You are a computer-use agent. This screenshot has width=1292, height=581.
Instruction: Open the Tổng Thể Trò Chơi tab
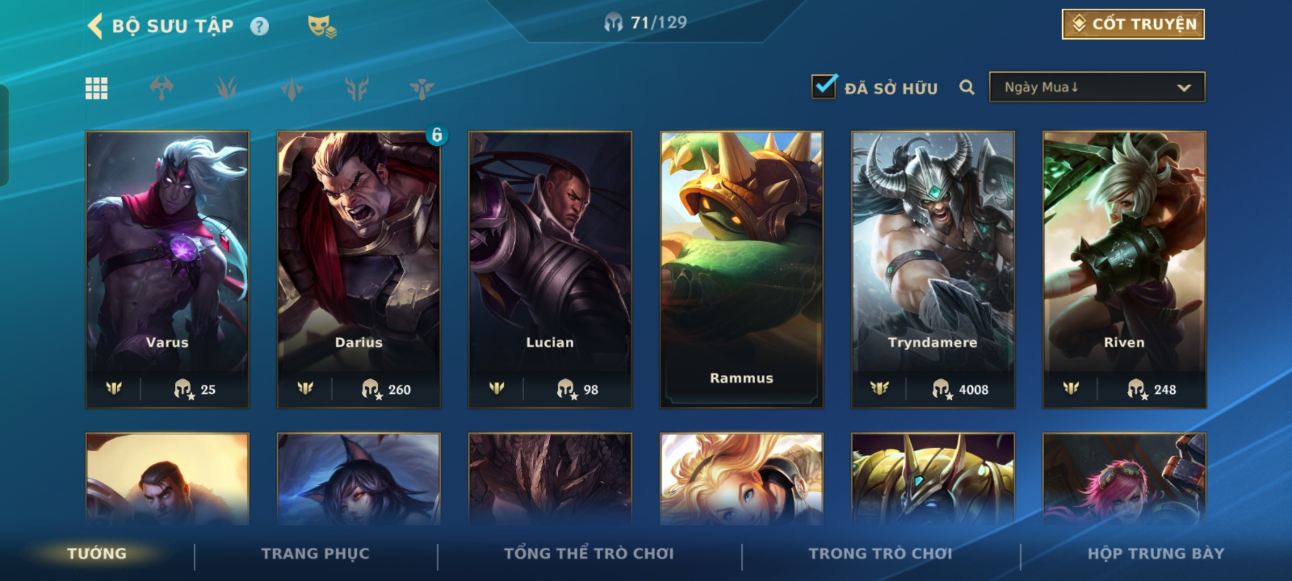click(589, 554)
